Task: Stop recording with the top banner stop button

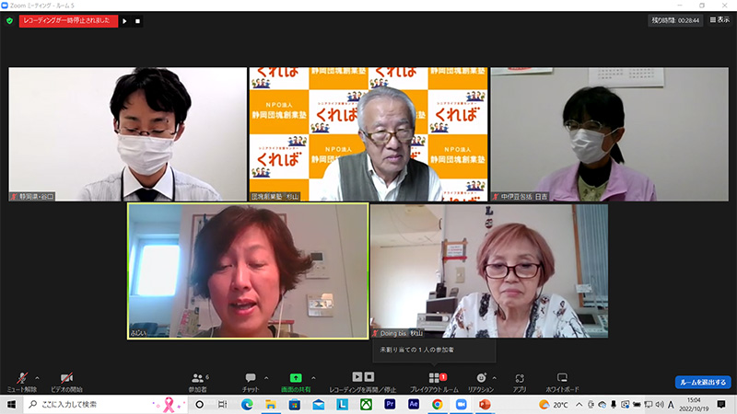Action: pyautogui.click(x=138, y=20)
